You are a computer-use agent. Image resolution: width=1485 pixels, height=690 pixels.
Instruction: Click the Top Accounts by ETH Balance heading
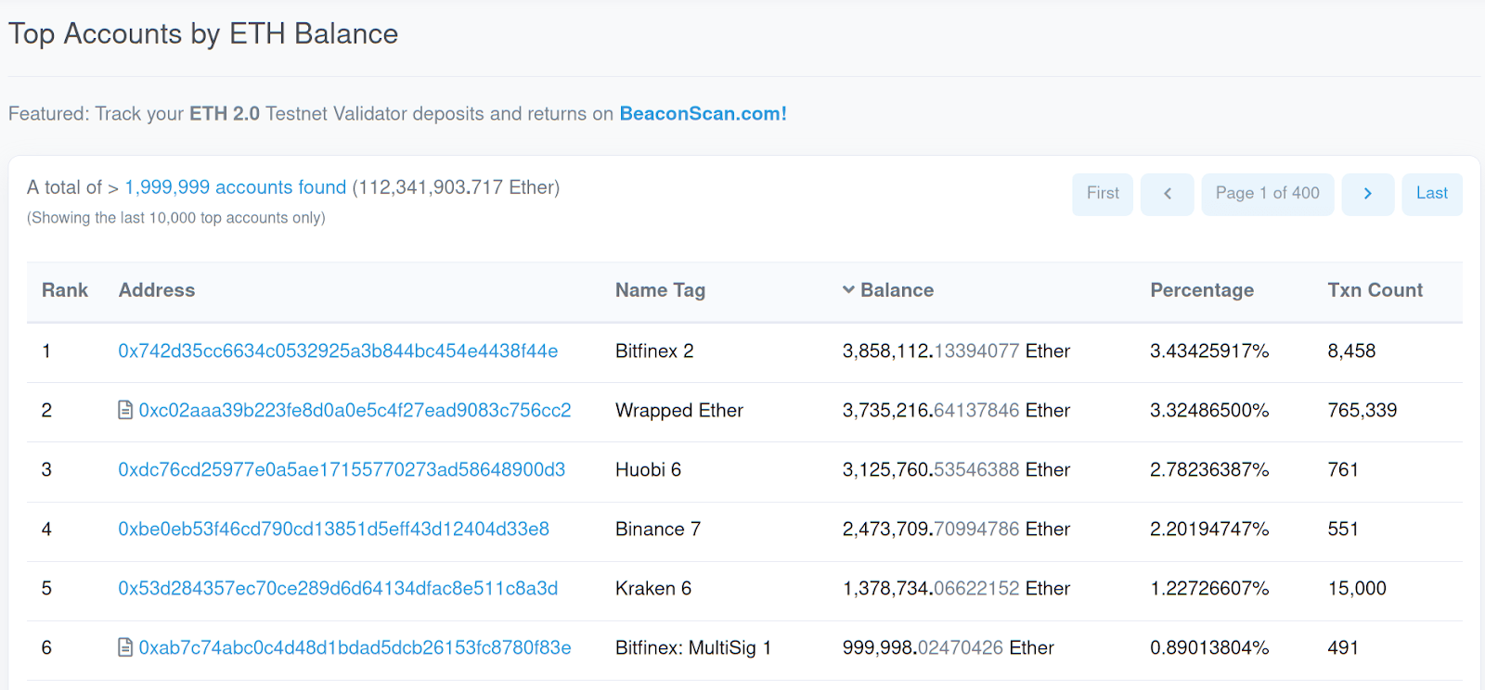pos(203,33)
